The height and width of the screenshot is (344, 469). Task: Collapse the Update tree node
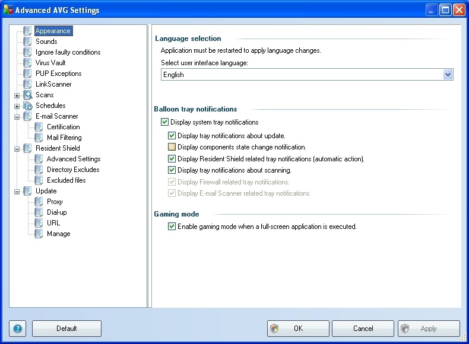[x=17, y=192]
